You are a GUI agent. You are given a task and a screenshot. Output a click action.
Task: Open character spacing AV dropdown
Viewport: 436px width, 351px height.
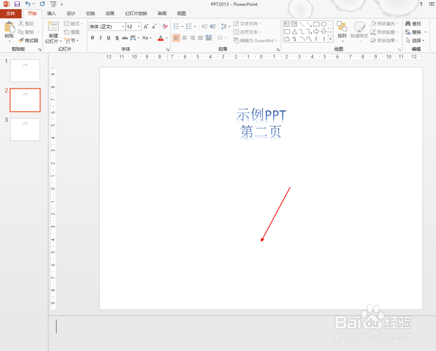pos(135,38)
